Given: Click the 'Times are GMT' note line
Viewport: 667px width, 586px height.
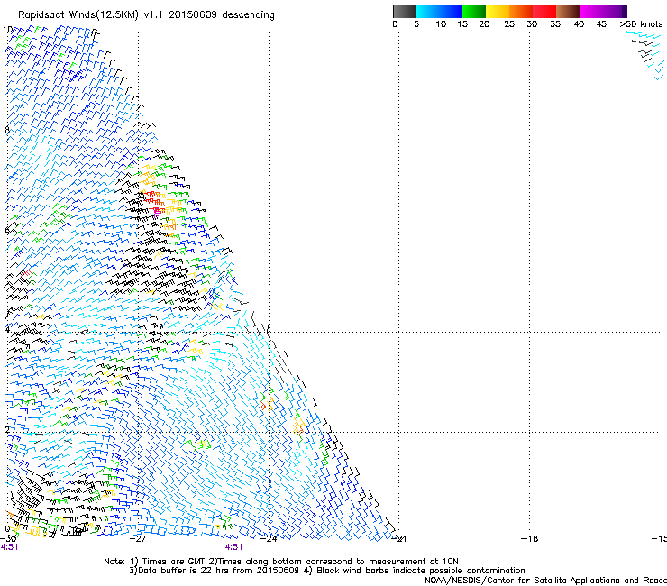Looking at the screenshot, I should 280,562.
